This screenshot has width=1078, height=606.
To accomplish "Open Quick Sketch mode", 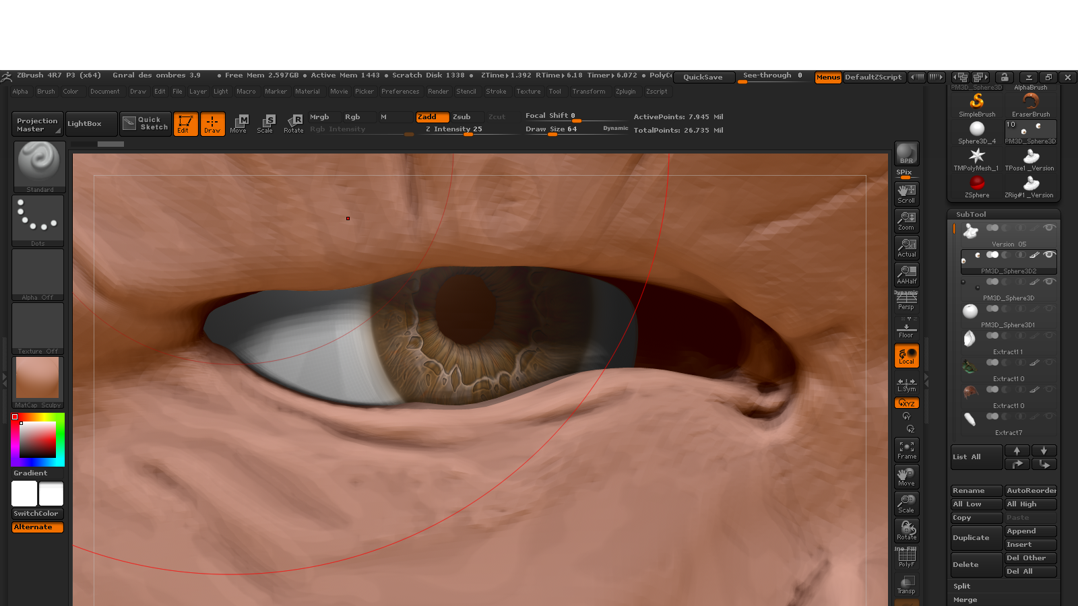I will pos(146,123).
